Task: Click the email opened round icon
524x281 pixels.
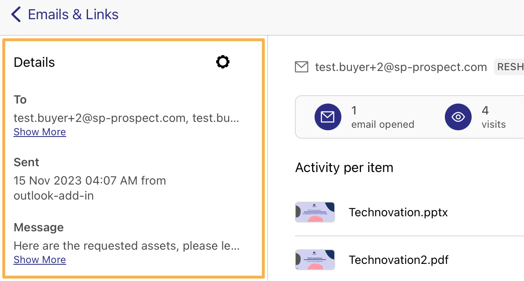Action: click(328, 117)
